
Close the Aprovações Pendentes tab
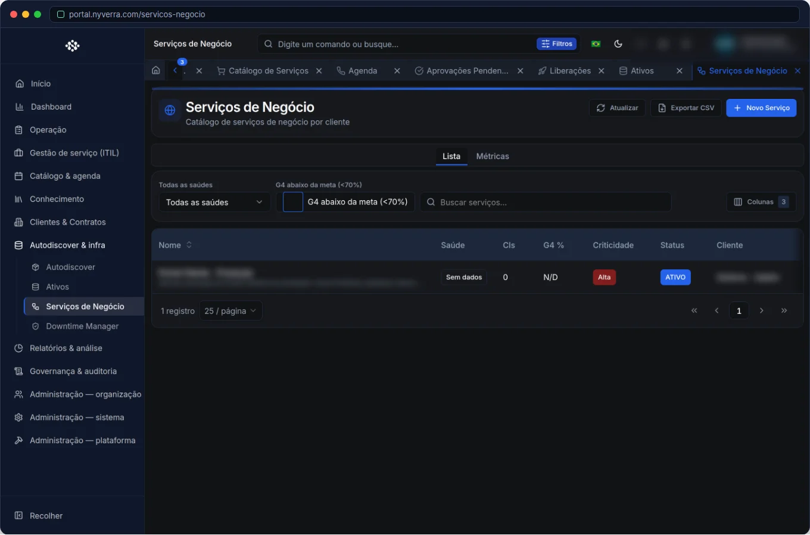(x=521, y=71)
